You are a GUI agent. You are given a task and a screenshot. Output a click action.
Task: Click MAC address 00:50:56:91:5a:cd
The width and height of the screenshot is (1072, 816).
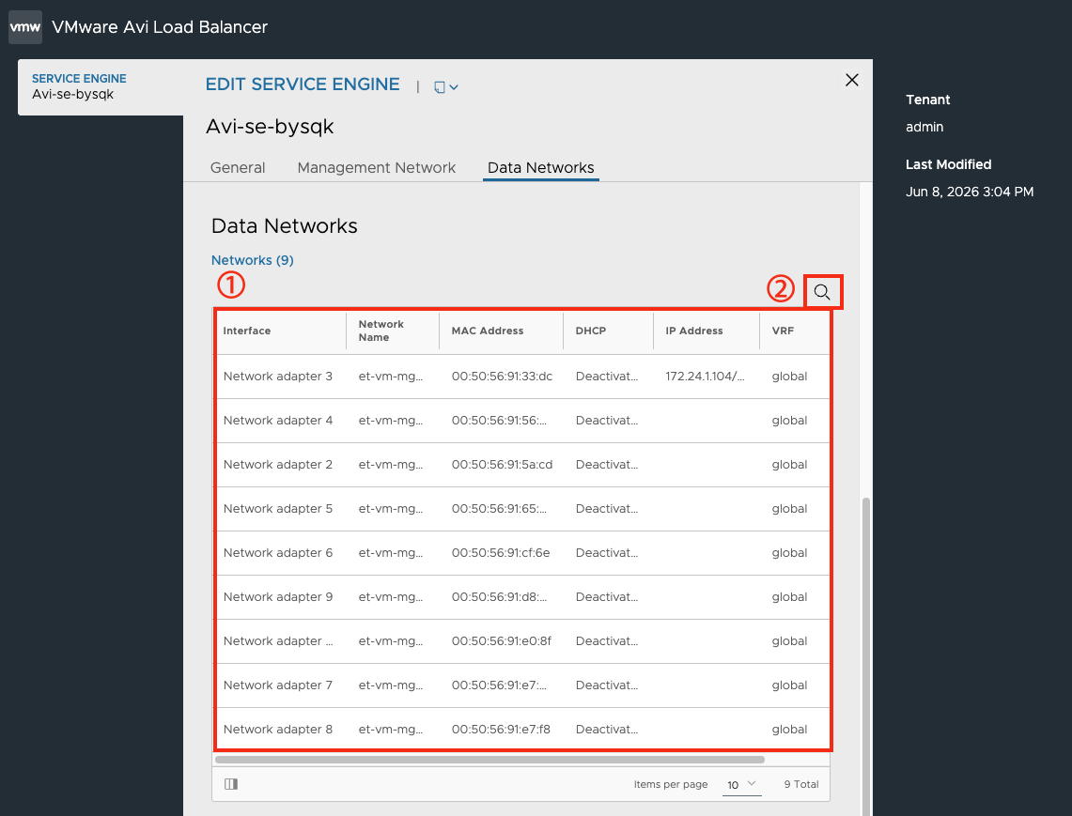pyautogui.click(x=502, y=465)
